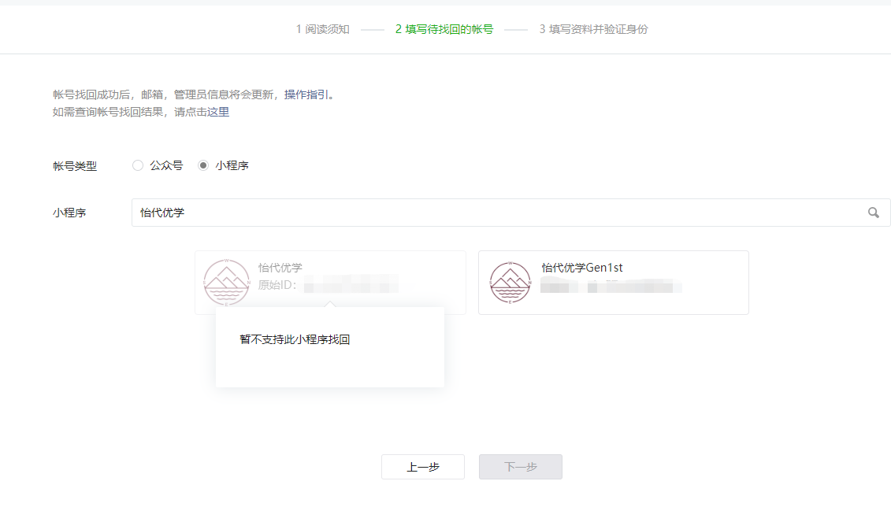This screenshot has width=891, height=507.
Task: Click step 3 填写资料并验证身份
Action: pos(593,30)
